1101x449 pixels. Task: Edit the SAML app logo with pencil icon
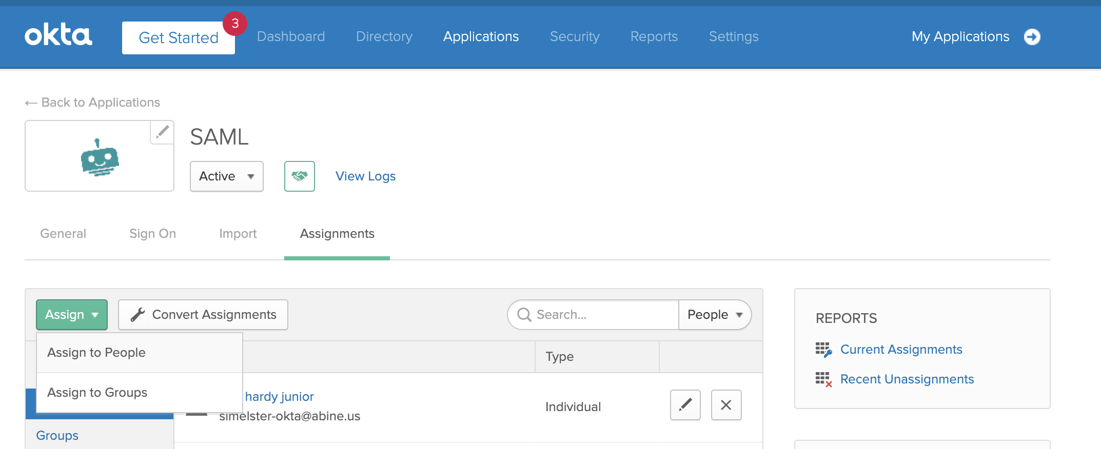pyautogui.click(x=162, y=132)
